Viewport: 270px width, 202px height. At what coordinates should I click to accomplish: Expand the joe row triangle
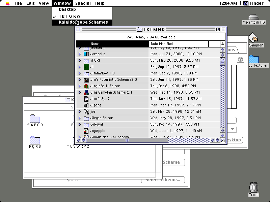click(x=80, y=112)
